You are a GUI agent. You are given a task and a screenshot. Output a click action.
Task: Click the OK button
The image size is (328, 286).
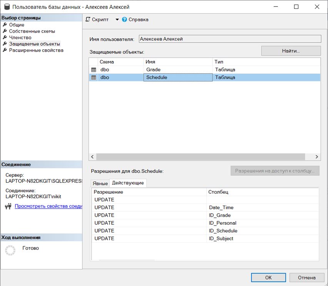(268, 278)
